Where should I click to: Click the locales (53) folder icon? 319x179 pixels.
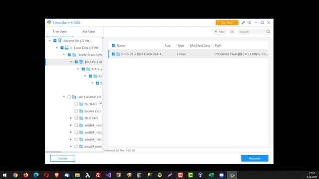(x=81, y=111)
